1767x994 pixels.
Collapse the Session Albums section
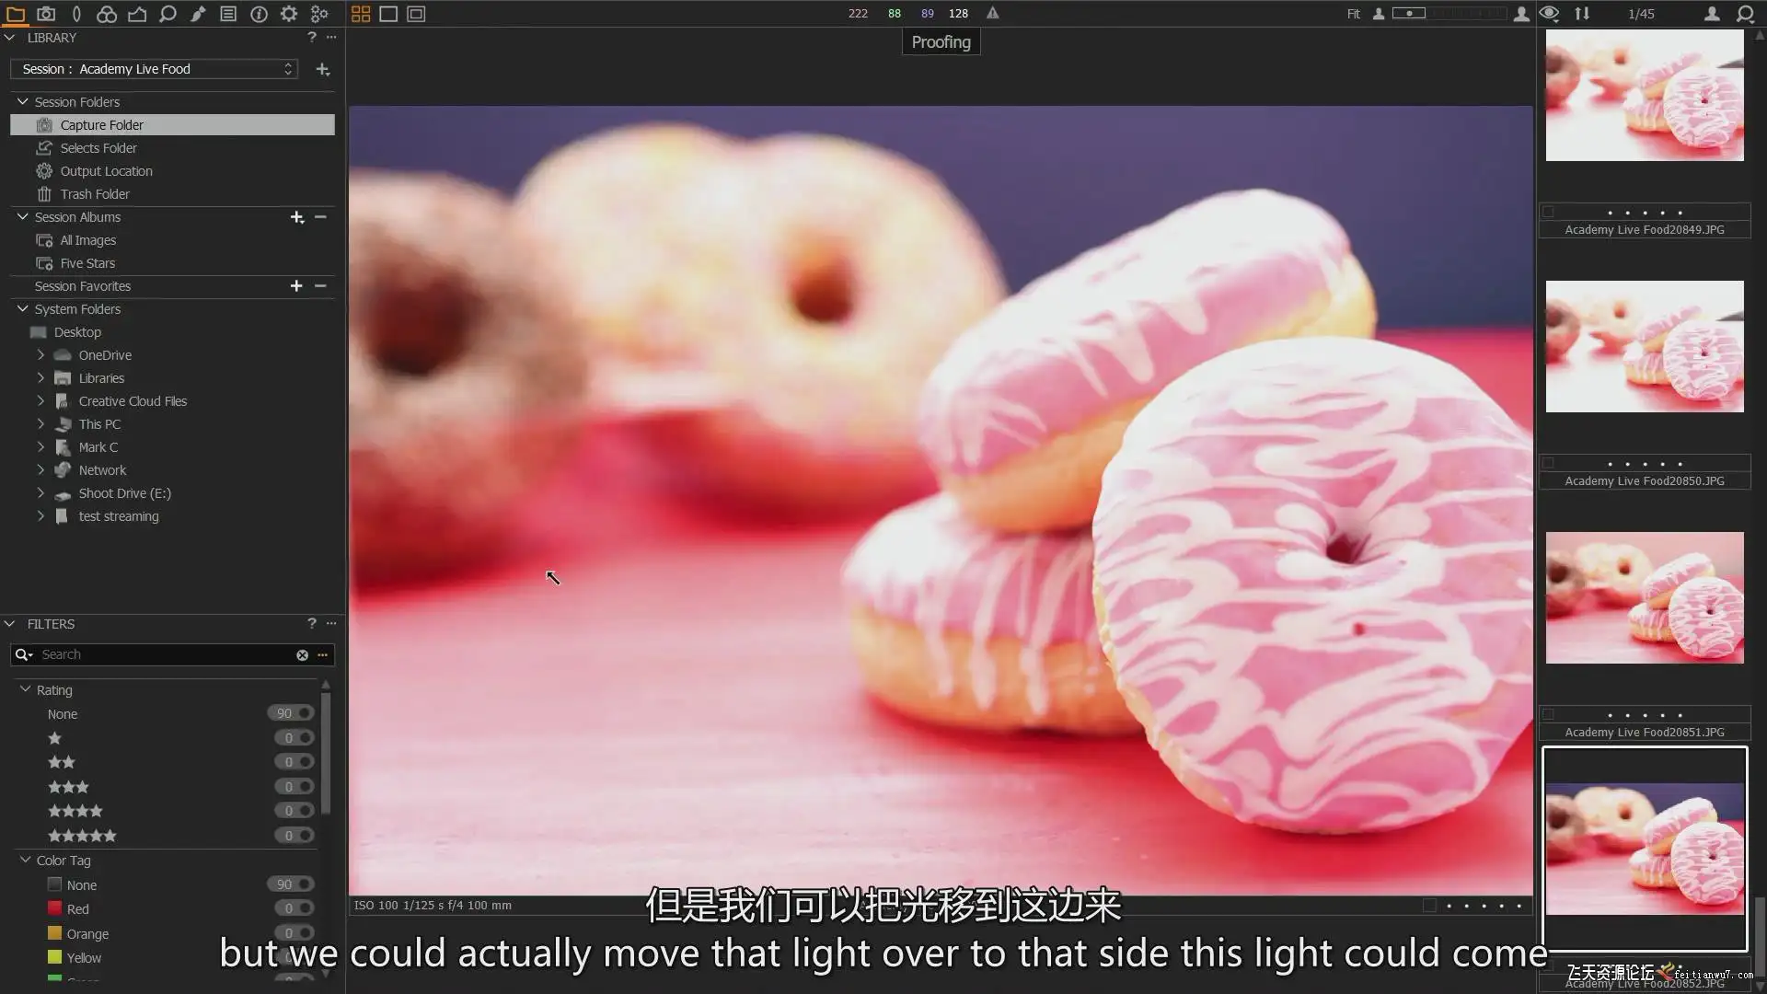[23, 216]
